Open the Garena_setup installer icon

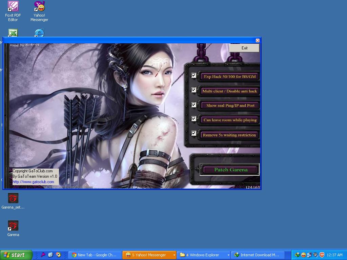point(13,198)
